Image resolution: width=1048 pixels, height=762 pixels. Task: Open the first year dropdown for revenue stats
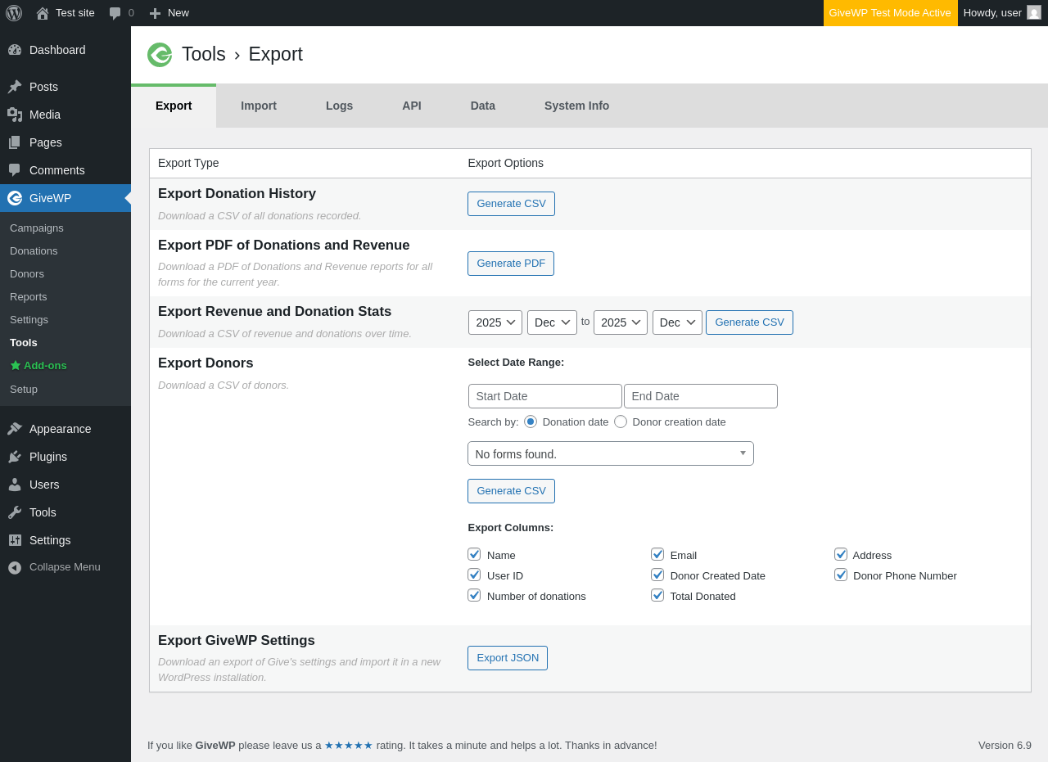495,322
